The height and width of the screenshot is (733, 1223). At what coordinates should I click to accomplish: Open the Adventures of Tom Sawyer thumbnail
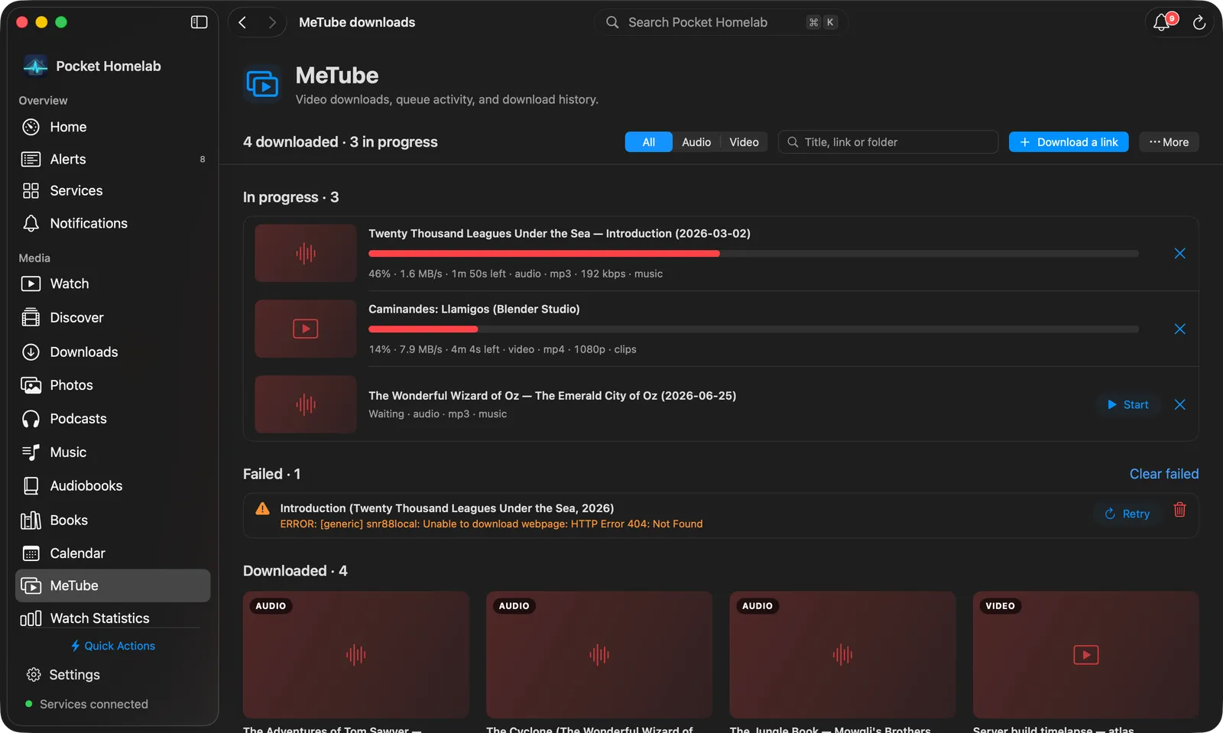[x=356, y=654]
